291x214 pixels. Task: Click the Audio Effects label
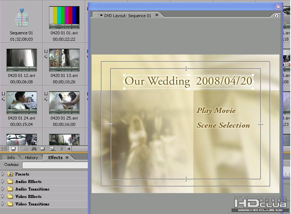coord(28,182)
